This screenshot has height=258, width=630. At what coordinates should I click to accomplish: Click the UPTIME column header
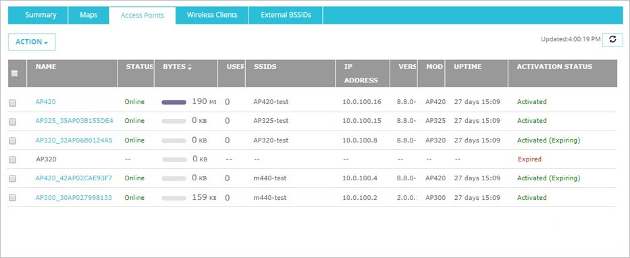(x=467, y=67)
